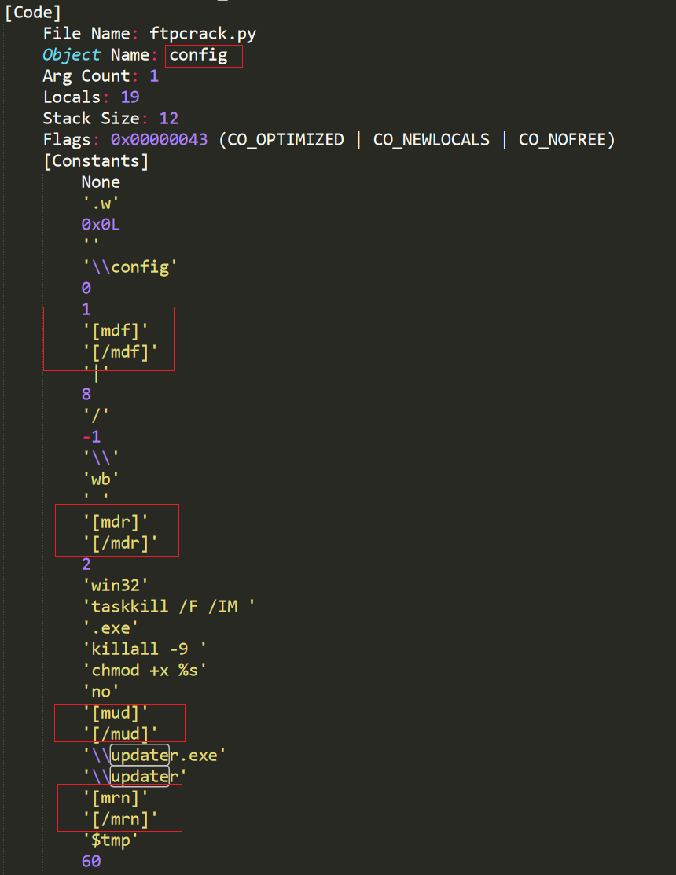
Task: Click the [Code] header line
Action: (x=33, y=13)
